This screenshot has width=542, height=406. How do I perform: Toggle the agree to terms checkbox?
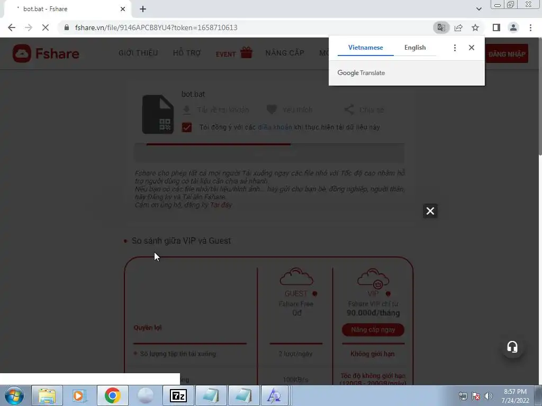187,127
